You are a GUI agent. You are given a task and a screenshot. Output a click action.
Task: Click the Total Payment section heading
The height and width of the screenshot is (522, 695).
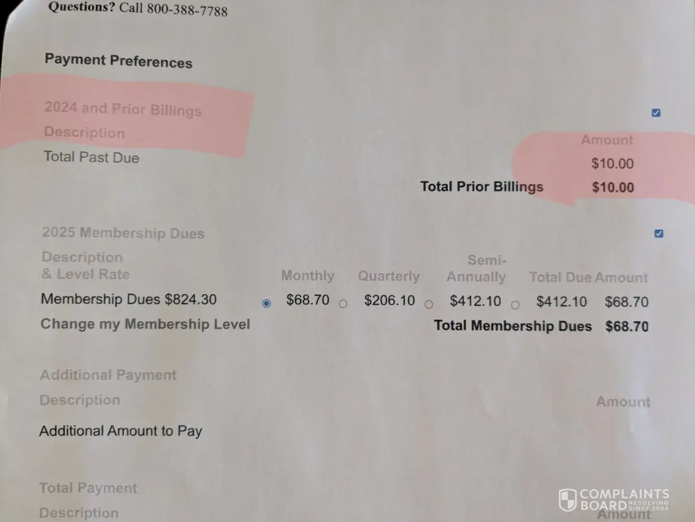(x=88, y=488)
